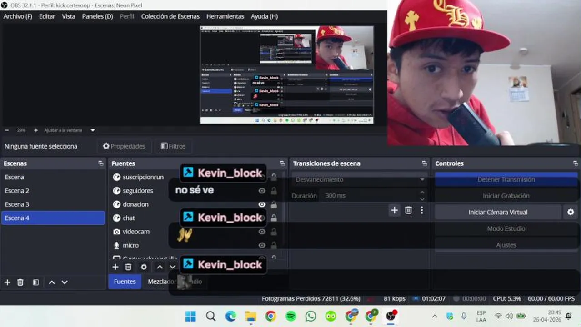Toggle visibility eye of donacion source
This screenshot has height=327, width=581.
pos(262,204)
